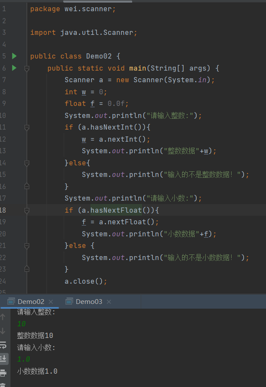Click the 'main' method name
266x387 pixels.
pos(137,68)
